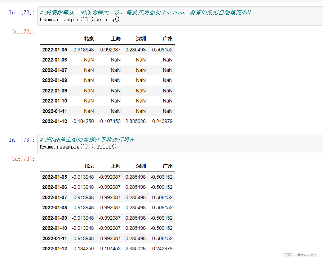
Task: Click the Out[72] prompt label
Action: point(23,32)
